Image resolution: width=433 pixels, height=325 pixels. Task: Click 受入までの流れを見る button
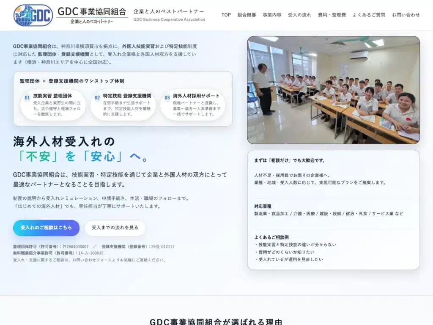coord(115,228)
